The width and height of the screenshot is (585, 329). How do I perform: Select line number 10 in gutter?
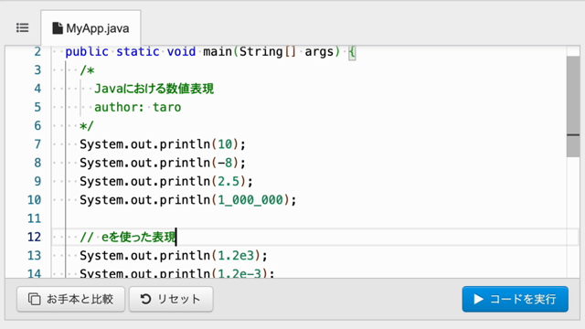click(x=34, y=200)
